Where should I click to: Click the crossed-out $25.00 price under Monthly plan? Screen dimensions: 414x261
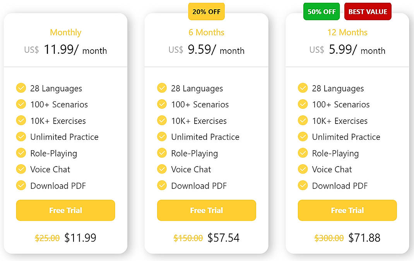tap(47, 238)
